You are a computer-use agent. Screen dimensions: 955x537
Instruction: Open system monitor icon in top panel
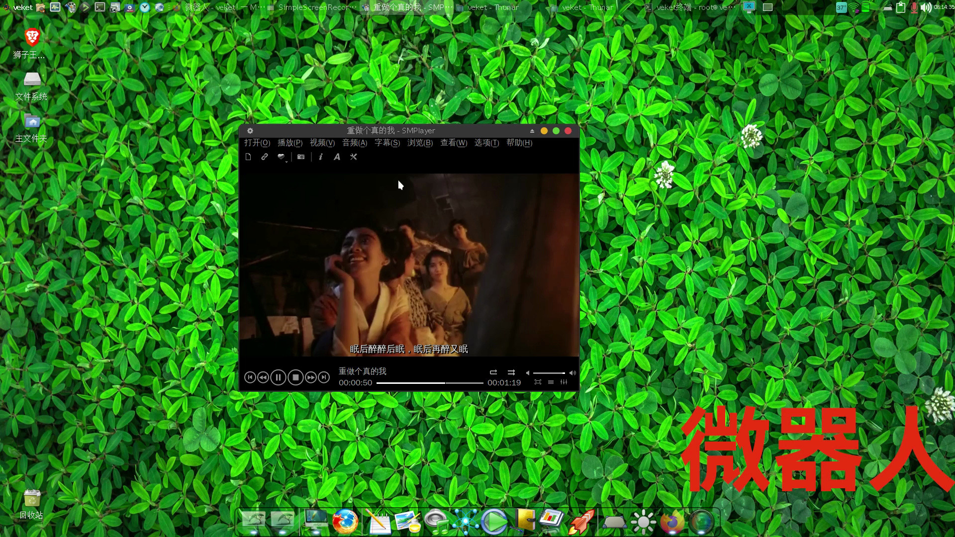point(55,7)
